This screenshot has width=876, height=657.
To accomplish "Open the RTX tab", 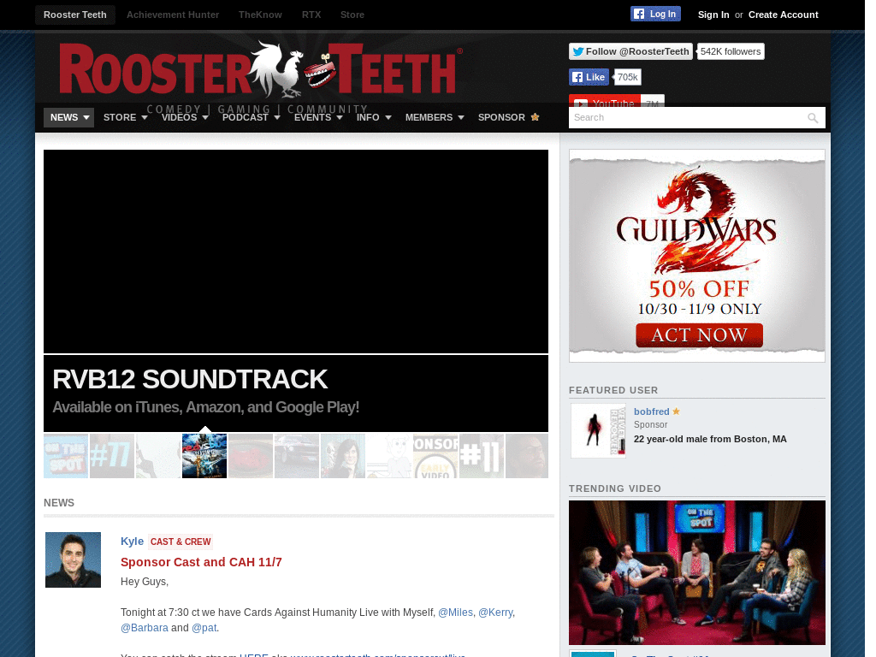I will 311,15.
